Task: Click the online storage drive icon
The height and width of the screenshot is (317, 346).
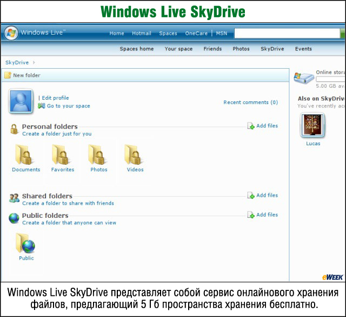Action: pyautogui.click(x=304, y=78)
